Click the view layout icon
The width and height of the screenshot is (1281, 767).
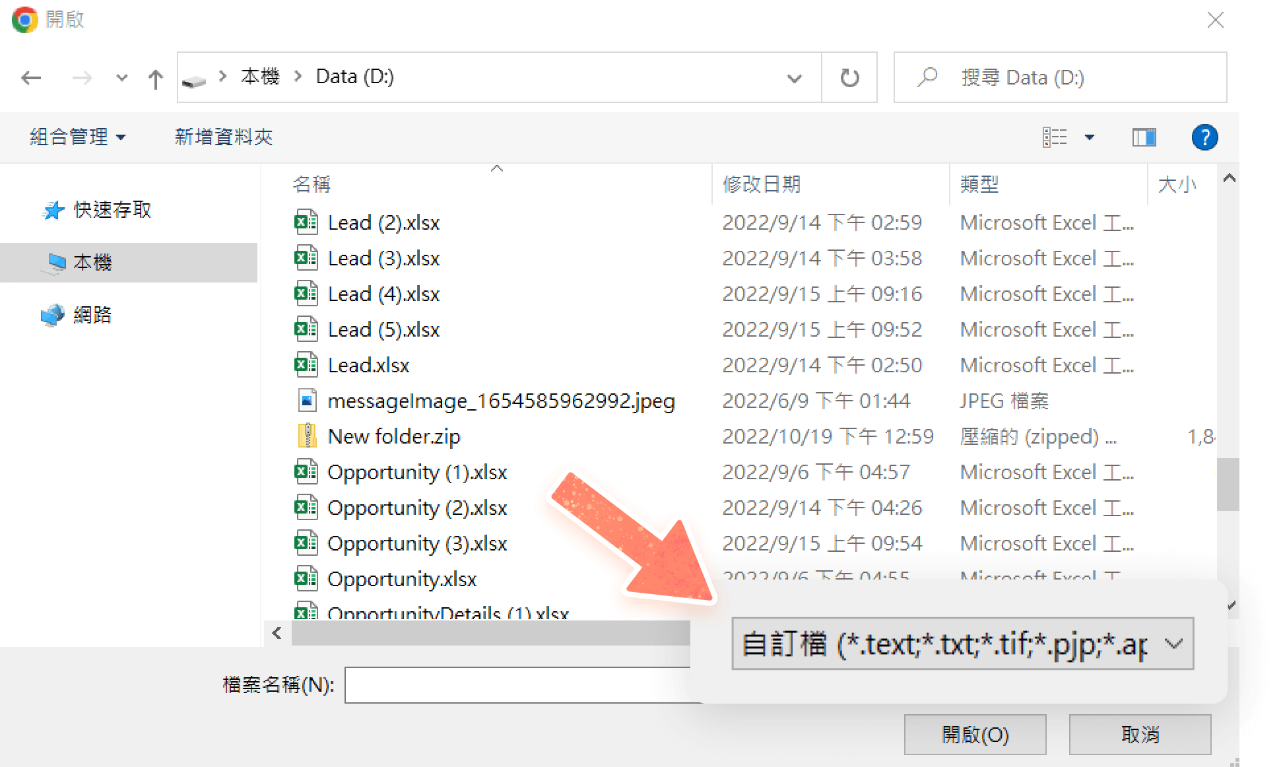[x=1055, y=137]
